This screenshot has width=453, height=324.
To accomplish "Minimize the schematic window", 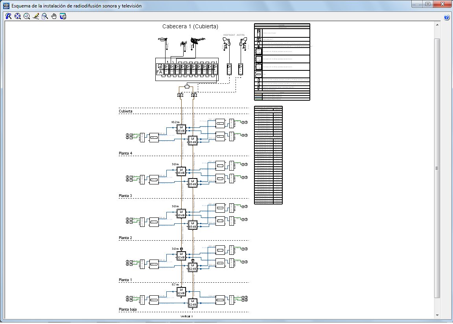I will 417,4.
